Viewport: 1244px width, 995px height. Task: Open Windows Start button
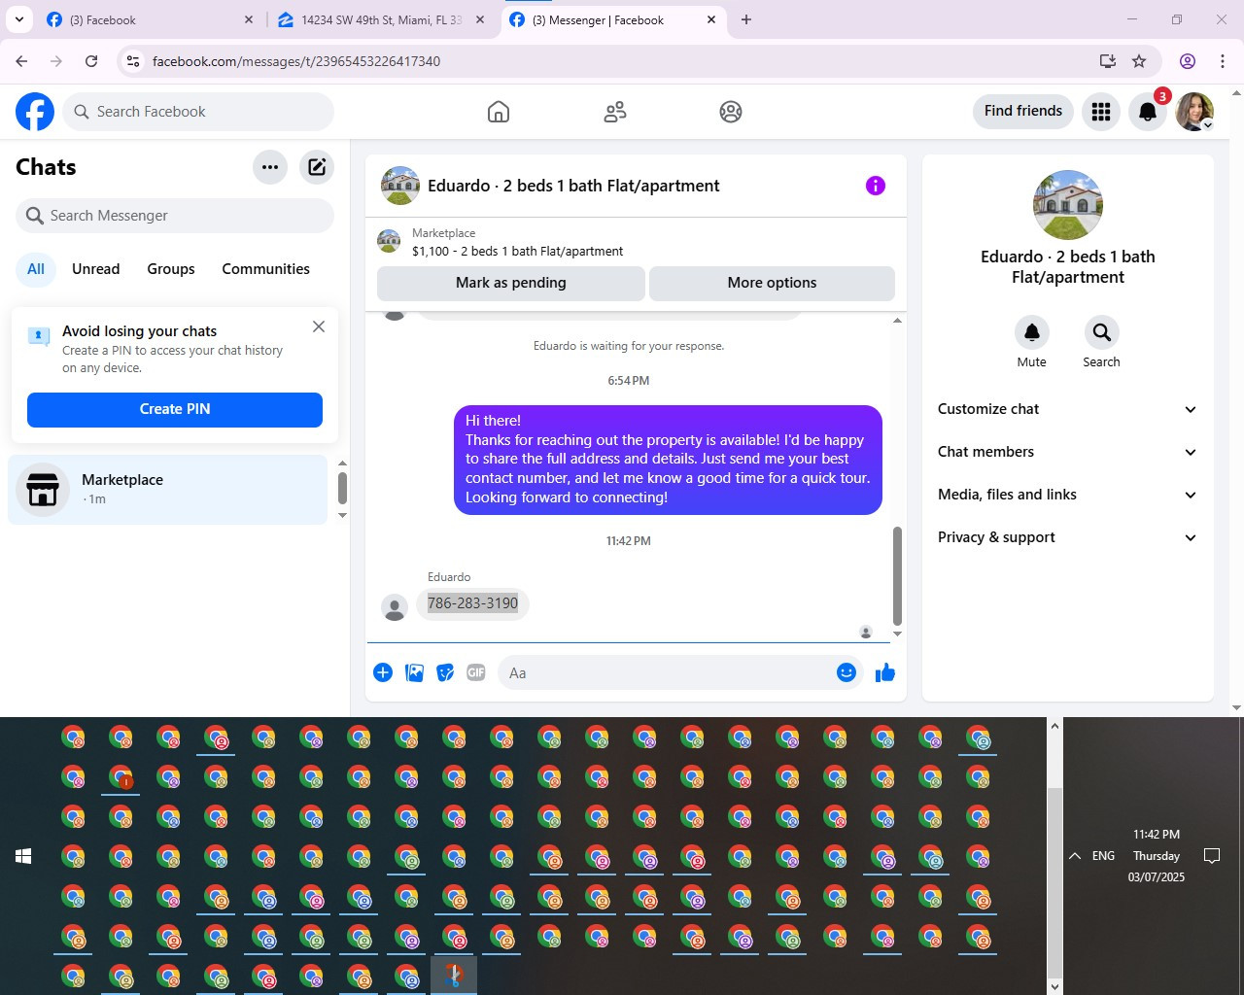pyautogui.click(x=23, y=856)
